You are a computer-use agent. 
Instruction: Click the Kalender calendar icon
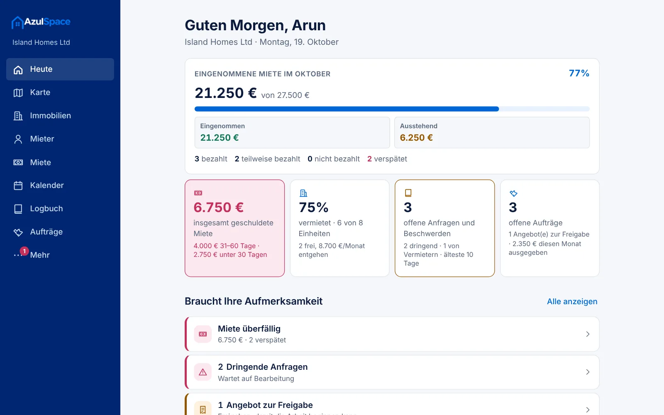(18, 186)
